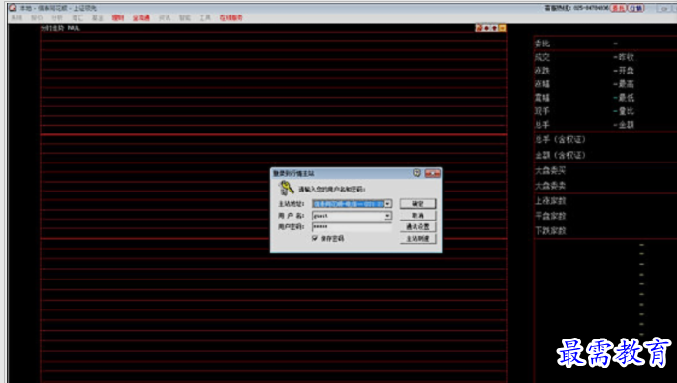
Task: Click the blue 行情 button in title bar
Action: coord(635,8)
